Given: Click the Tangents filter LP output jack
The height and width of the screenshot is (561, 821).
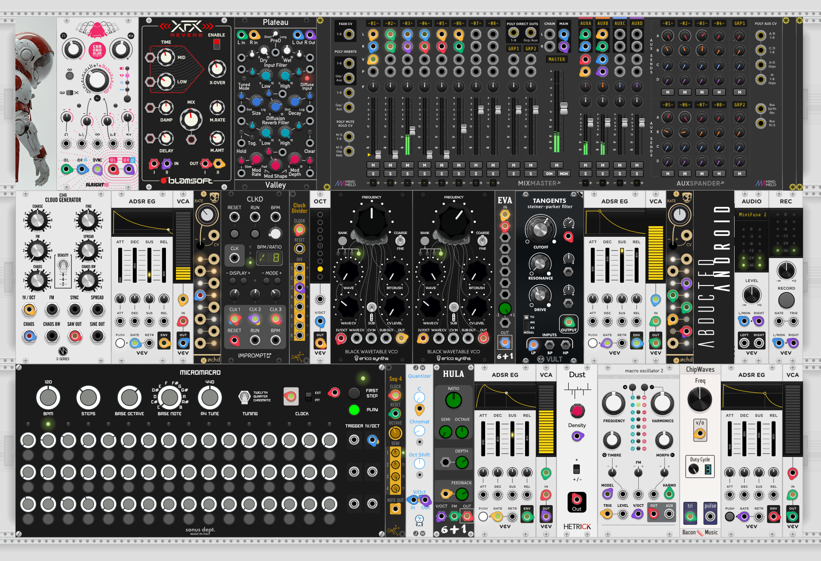Looking at the screenshot, I should click(534, 344).
